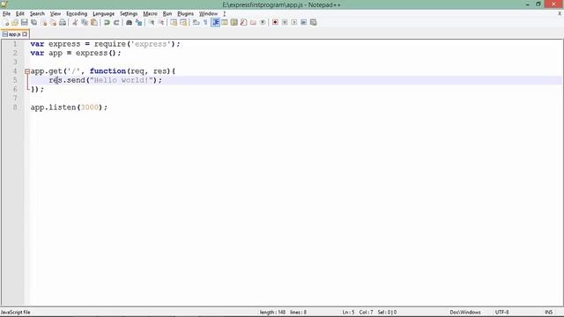The image size is (564, 317).
Task: Close the current document via toolbar icon
Action: click(43, 22)
